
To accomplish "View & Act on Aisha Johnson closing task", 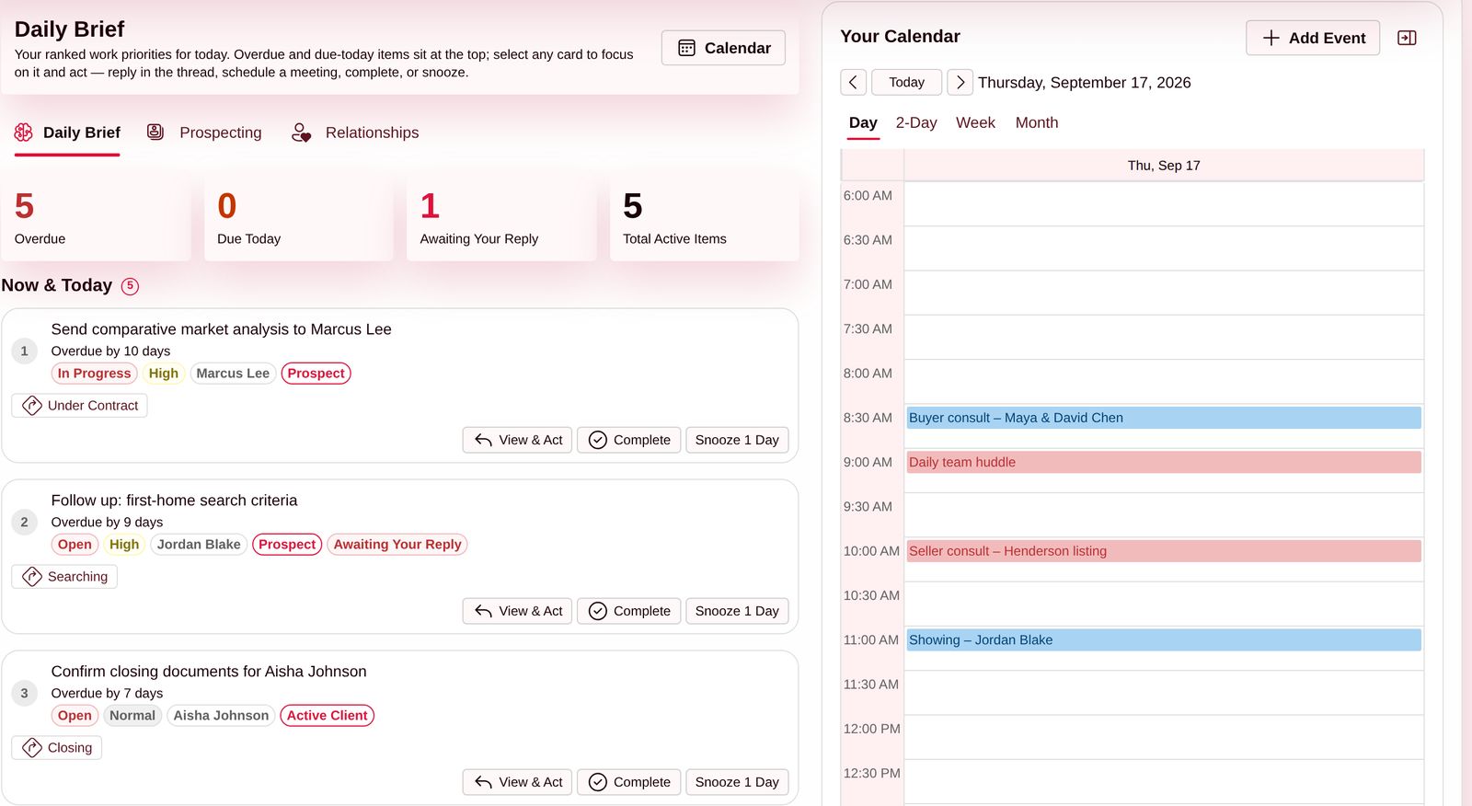I will pyautogui.click(x=518, y=782).
